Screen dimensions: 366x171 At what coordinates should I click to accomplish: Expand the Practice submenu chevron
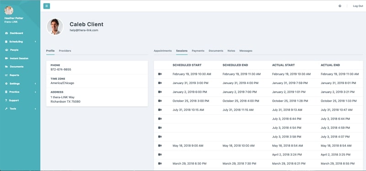36,92
